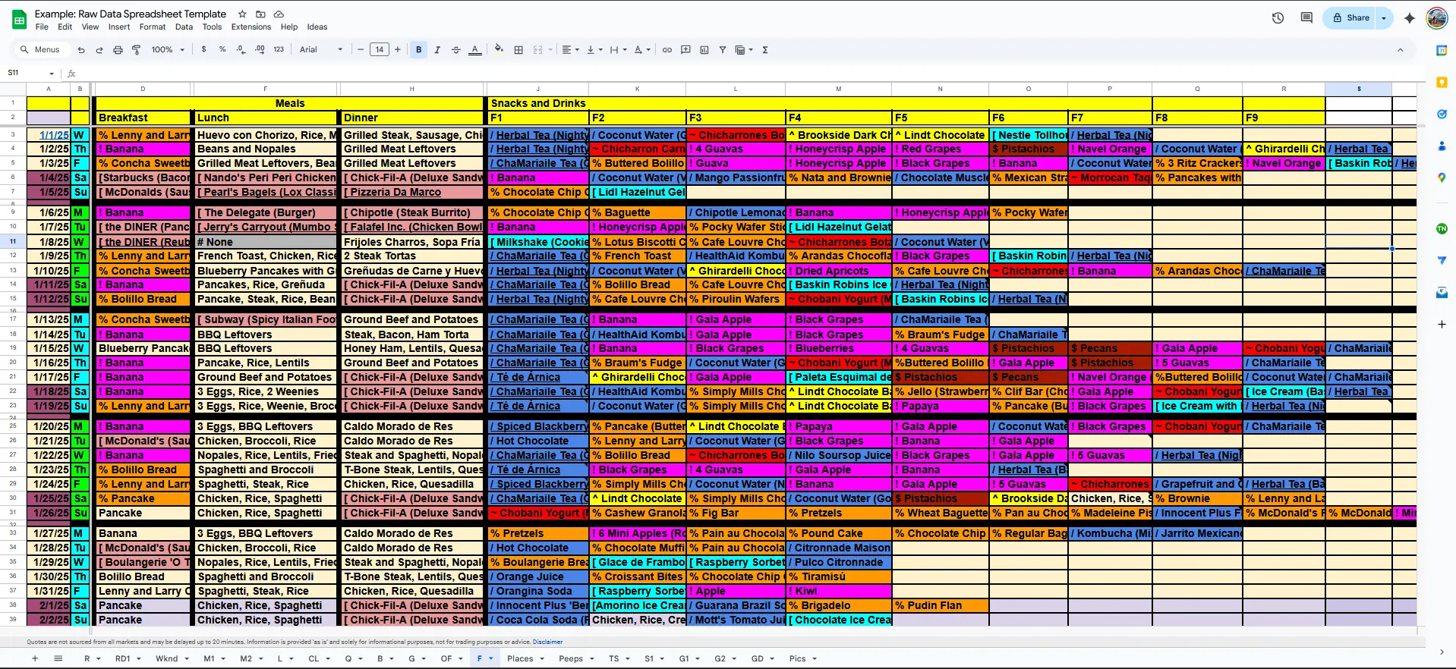The width and height of the screenshot is (1456, 669).
Task: Open the Arial font dropdown
Action: 320,50
